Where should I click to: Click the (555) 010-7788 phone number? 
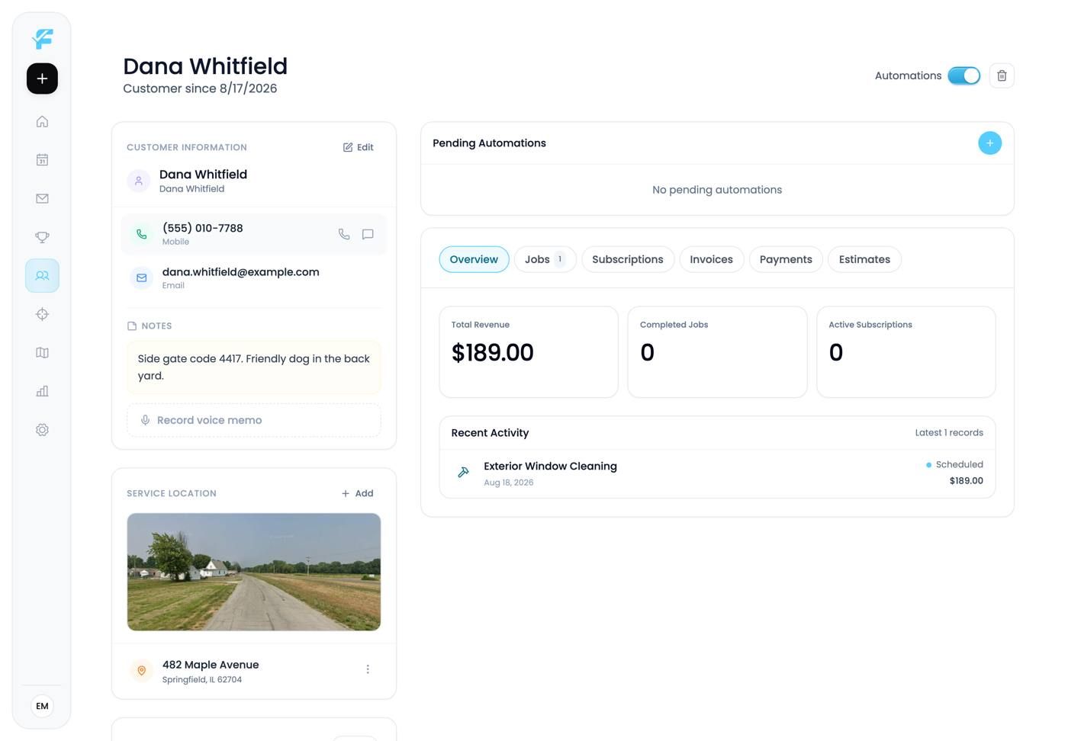click(202, 228)
